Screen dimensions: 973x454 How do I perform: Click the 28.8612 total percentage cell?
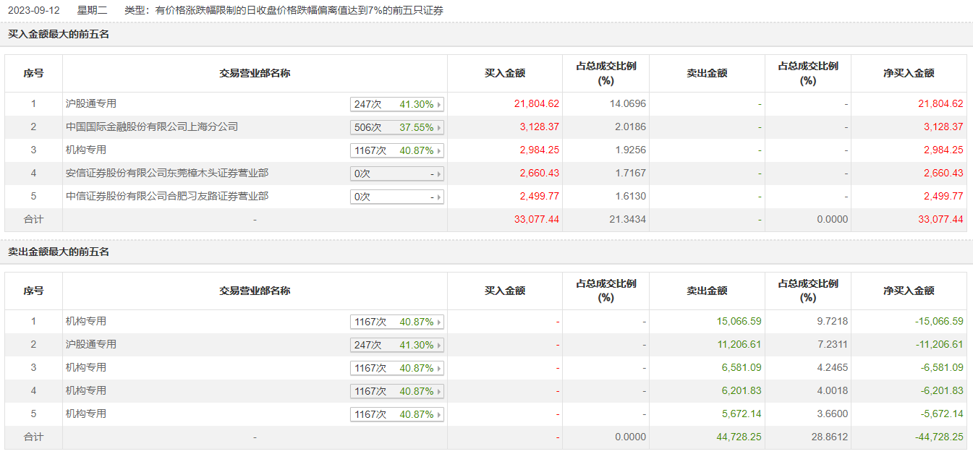(829, 437)
